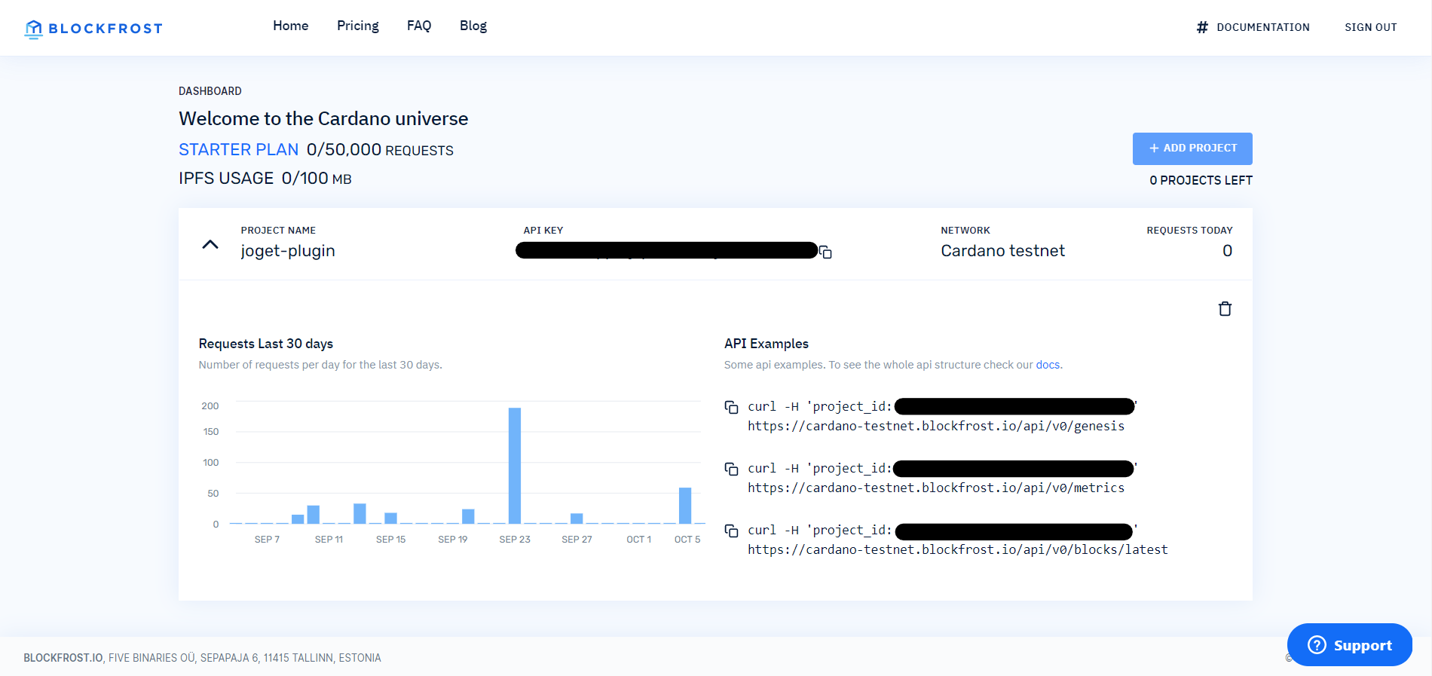Copy the genesis curl example
The image size is (1432, 676).
pos(731,407)
